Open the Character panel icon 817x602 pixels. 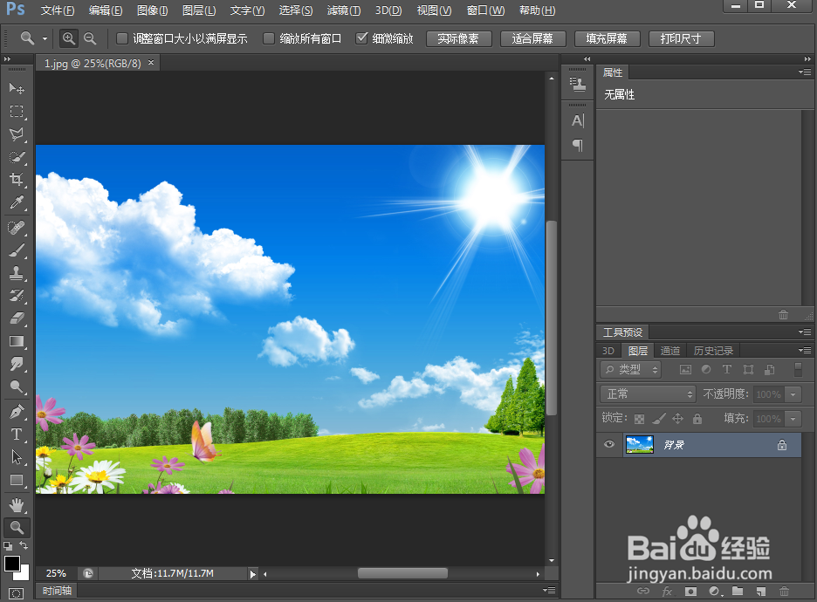(x=578, y=120)
